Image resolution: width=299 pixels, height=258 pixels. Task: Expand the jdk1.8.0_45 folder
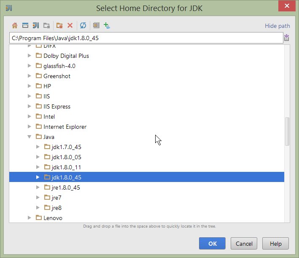click(38, 177)
